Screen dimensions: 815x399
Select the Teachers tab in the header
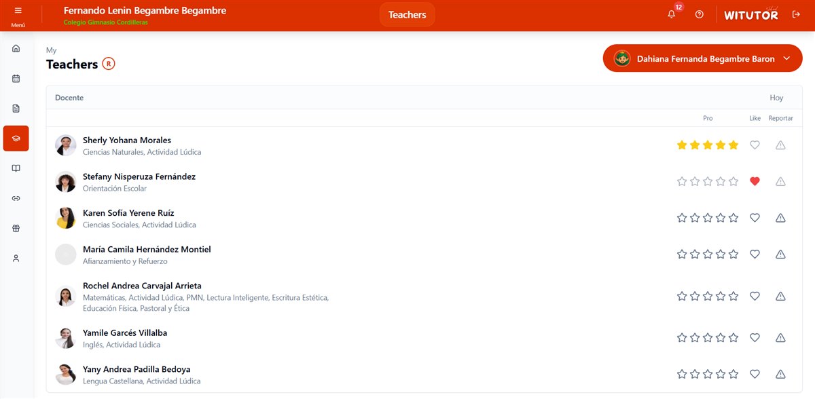click(407, 14)
